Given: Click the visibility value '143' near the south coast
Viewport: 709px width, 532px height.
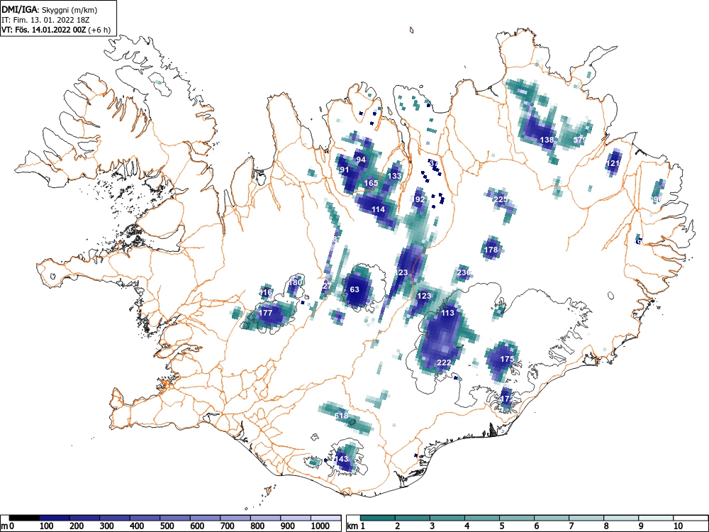Looking at the screenshot, I should point(342,459).
